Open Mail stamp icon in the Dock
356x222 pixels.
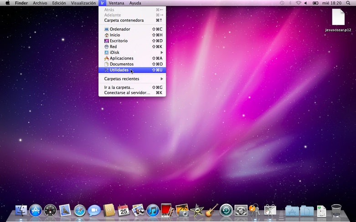pyautogui.click(x=65, y=211)
